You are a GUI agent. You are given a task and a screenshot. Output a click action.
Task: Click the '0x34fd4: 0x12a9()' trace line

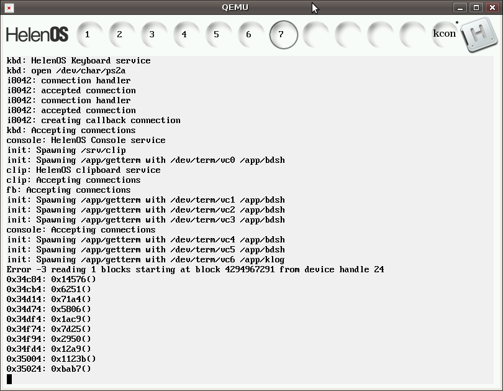(49, 349)
